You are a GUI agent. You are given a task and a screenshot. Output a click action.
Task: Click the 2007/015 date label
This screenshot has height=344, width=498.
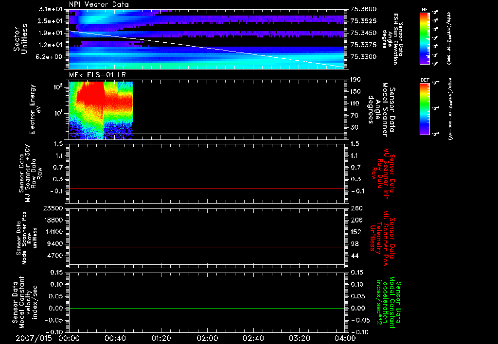tap(34, 338)
